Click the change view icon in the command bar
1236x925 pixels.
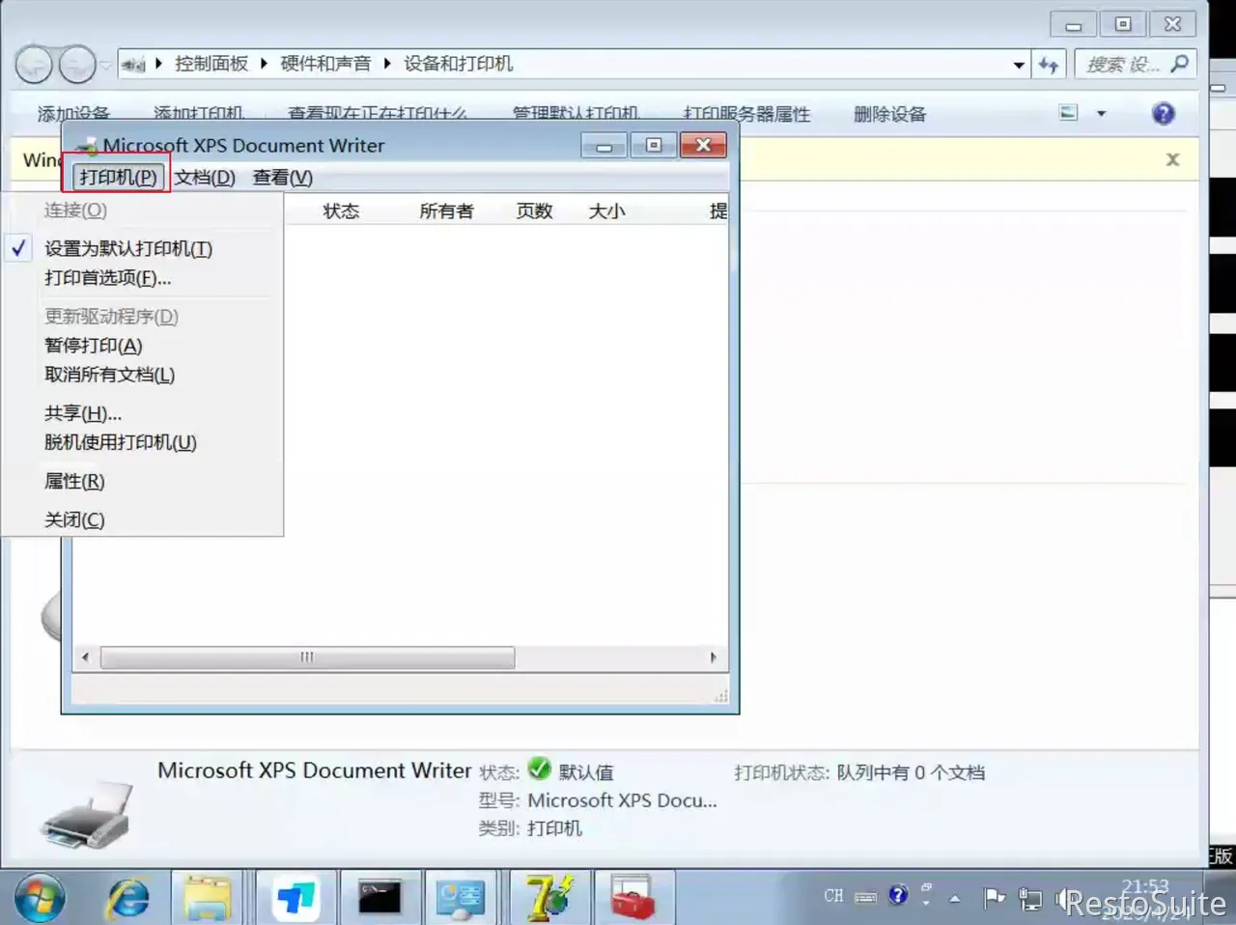[x=1069, y=113]
